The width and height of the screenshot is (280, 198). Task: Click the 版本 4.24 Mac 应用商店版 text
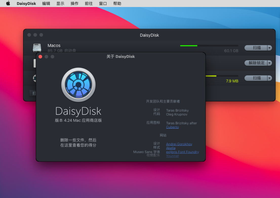[x=78, y=120]
